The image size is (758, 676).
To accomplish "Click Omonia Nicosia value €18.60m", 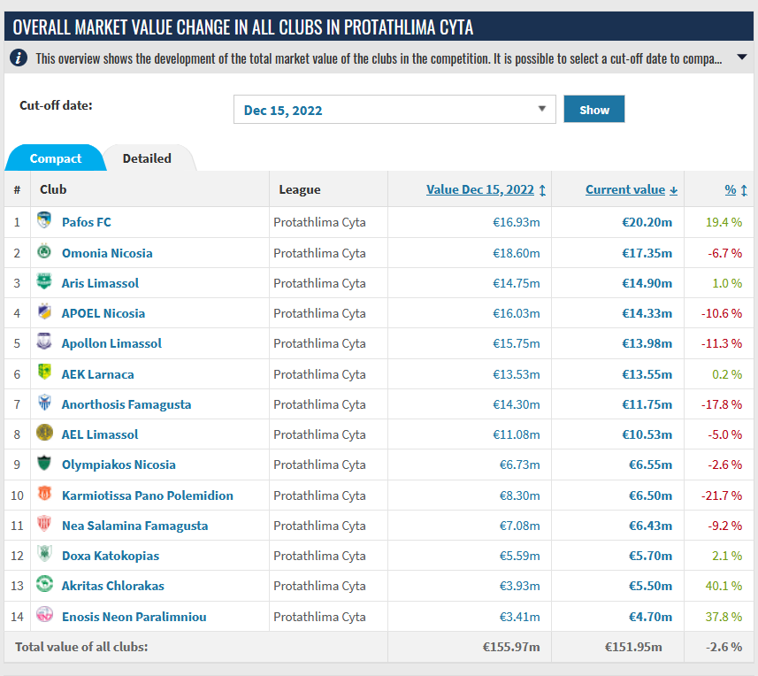I will [517, 253].
